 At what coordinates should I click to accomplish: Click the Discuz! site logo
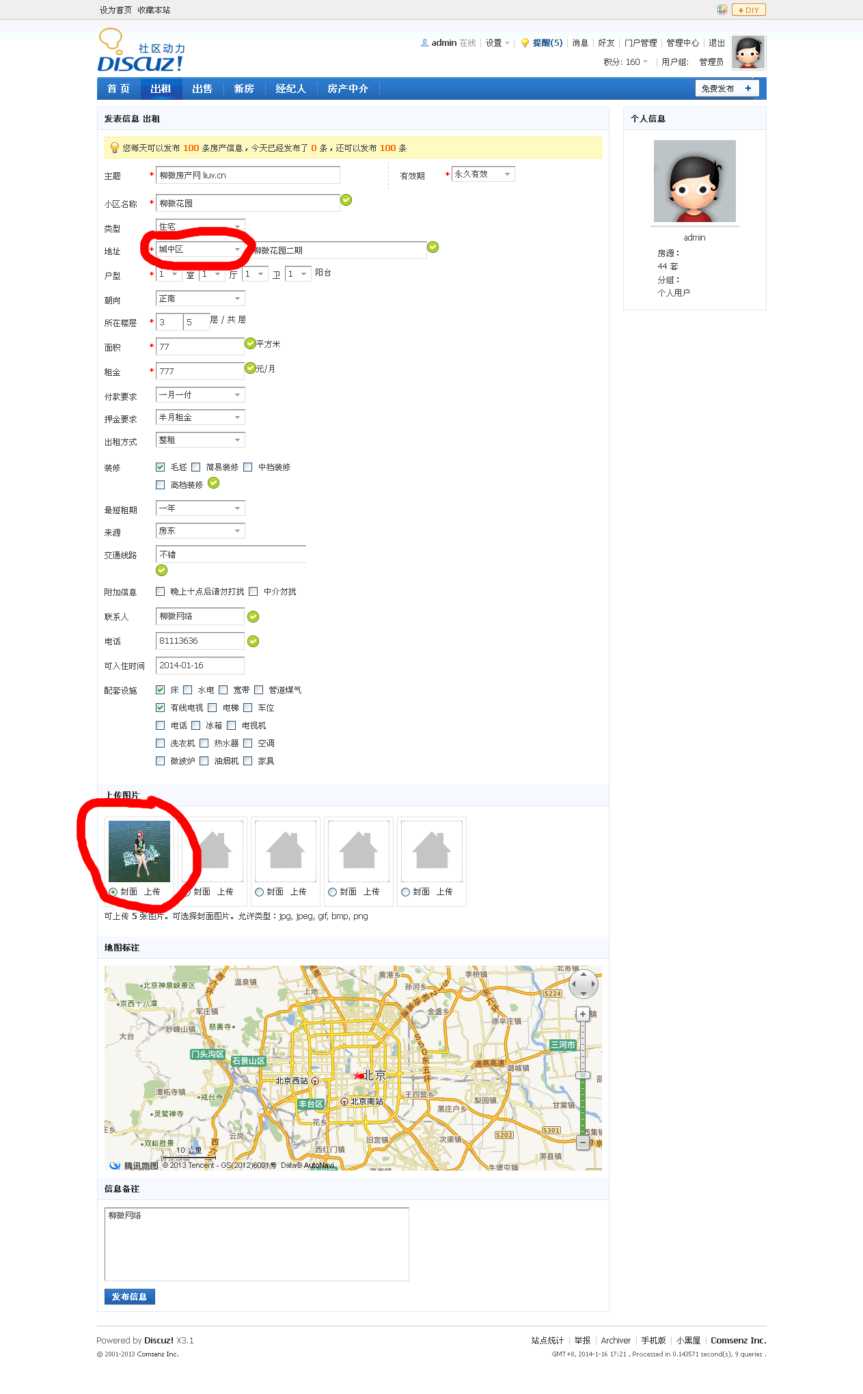pos(141,51)
